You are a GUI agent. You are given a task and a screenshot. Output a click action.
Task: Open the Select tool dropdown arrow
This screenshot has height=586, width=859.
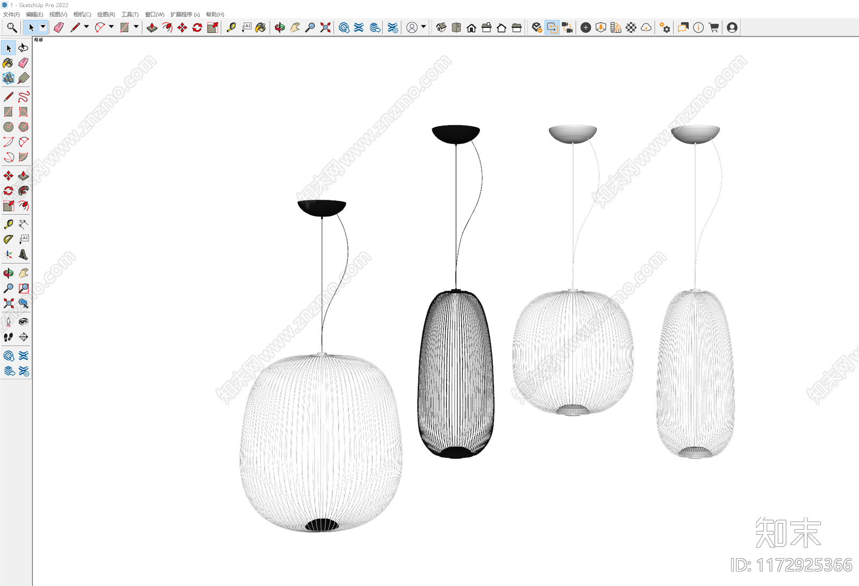43,27
